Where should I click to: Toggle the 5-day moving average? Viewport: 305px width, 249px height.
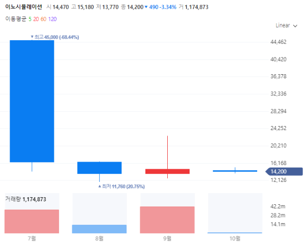pyautogui.click(x=30, y=19)
